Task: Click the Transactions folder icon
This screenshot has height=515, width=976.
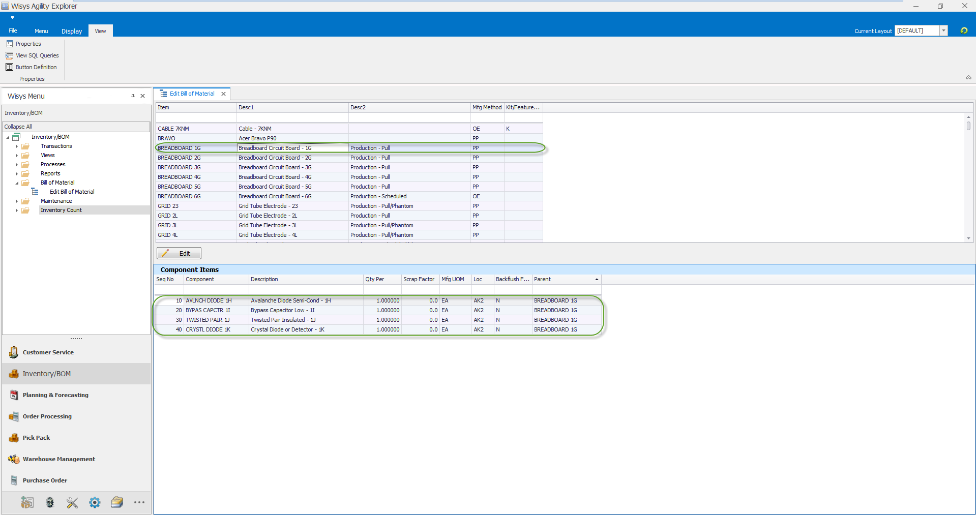Action: click(x=25, y=146)
